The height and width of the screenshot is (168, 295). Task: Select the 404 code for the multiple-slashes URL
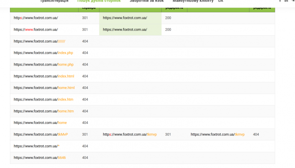click(85, 41)
